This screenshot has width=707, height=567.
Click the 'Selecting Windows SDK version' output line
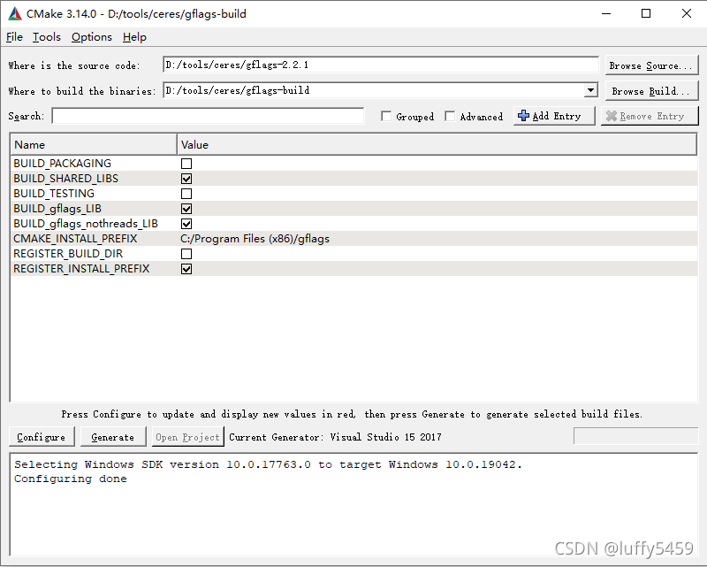coord(268,464)
